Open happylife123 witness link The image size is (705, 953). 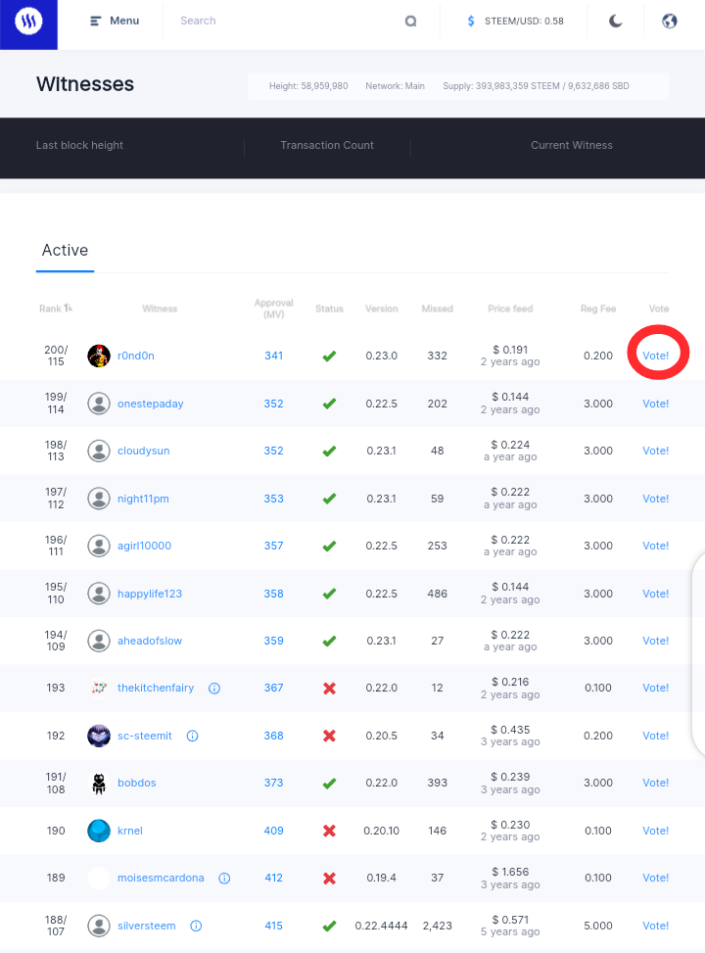(150, 594)
